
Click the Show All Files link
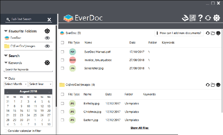[140, 128]
